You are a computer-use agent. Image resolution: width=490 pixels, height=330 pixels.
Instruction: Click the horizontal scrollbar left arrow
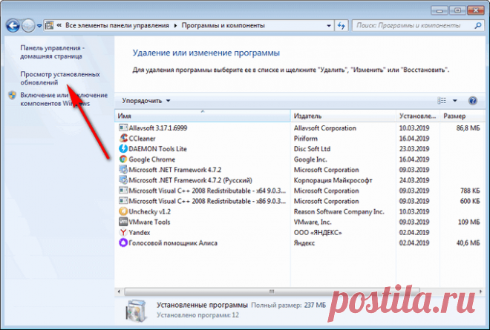tap(119, 291)
